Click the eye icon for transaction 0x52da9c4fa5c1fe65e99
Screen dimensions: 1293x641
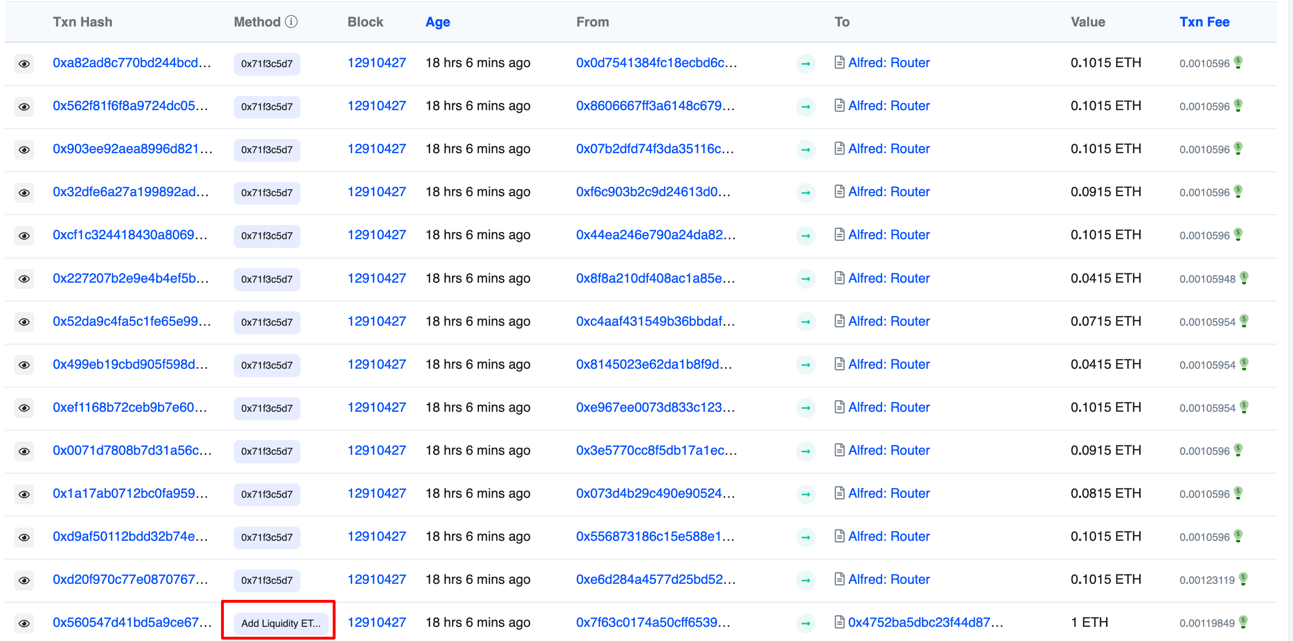(24, 322)
